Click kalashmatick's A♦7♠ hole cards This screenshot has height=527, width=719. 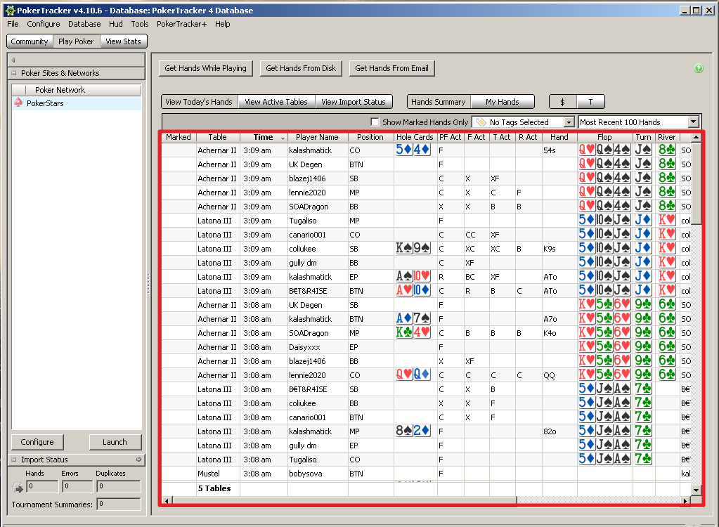coord(413,318)
